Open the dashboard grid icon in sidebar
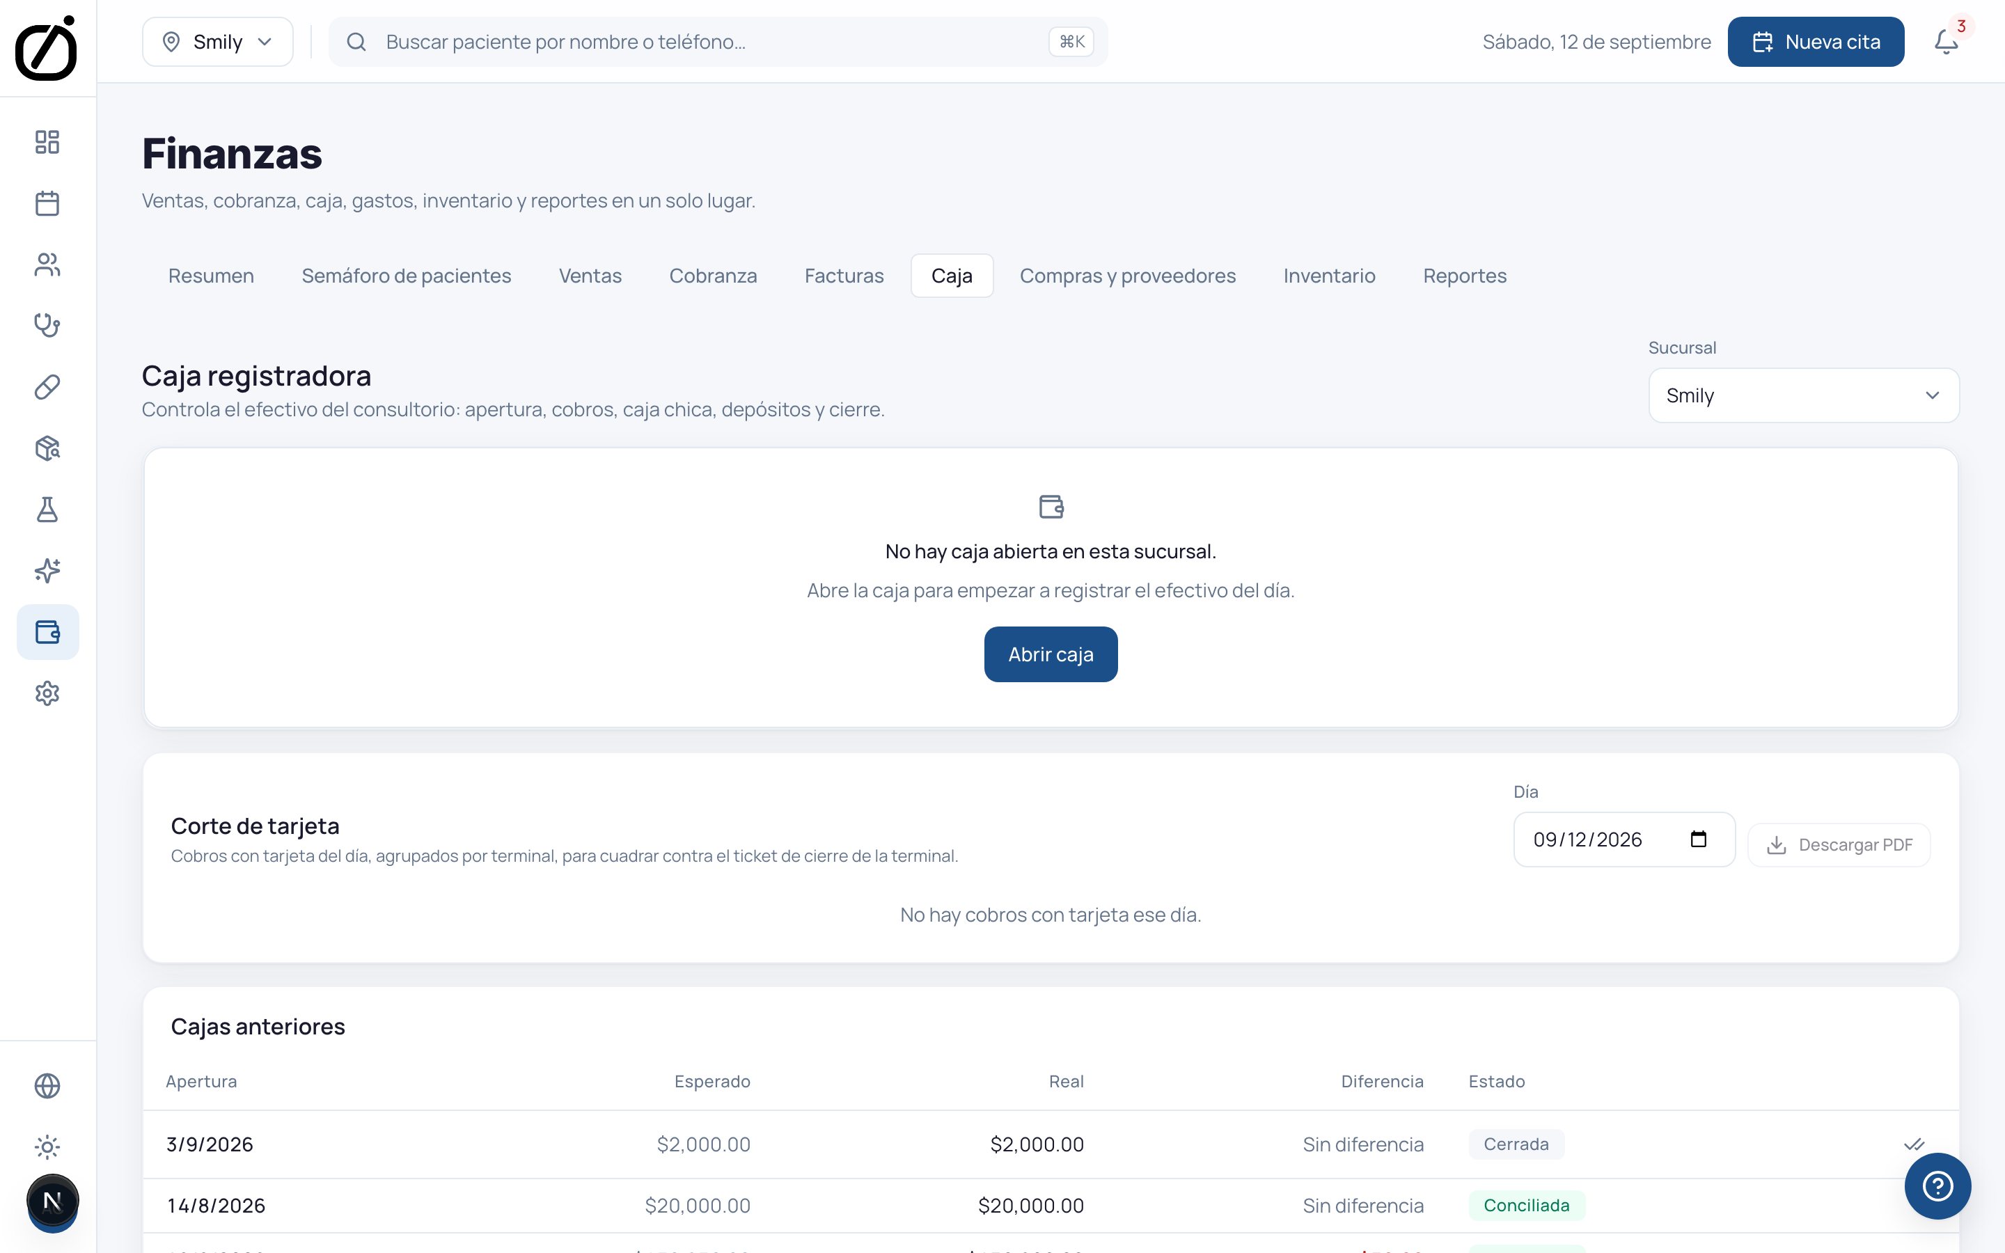The width and height of the screenshot is (2005, 1253). click(47, 142)
